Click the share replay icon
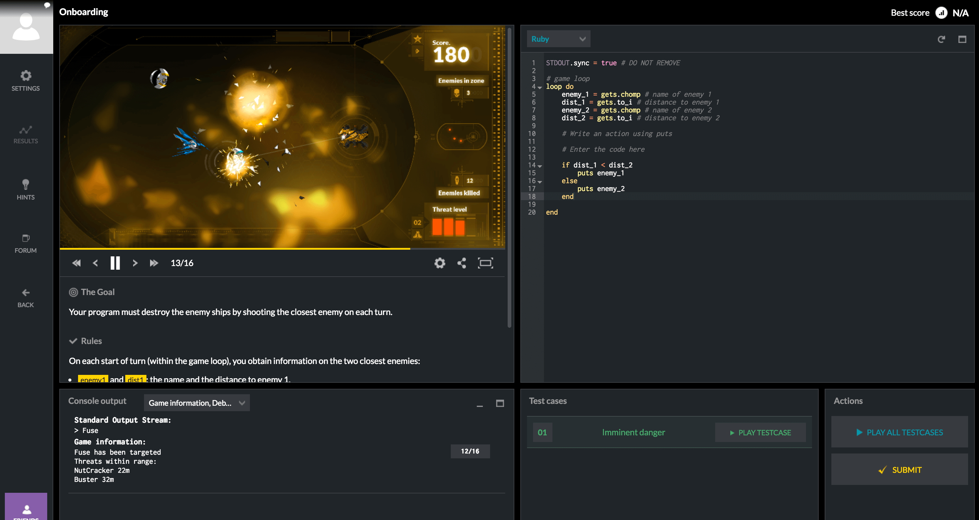 coord(462,263)
